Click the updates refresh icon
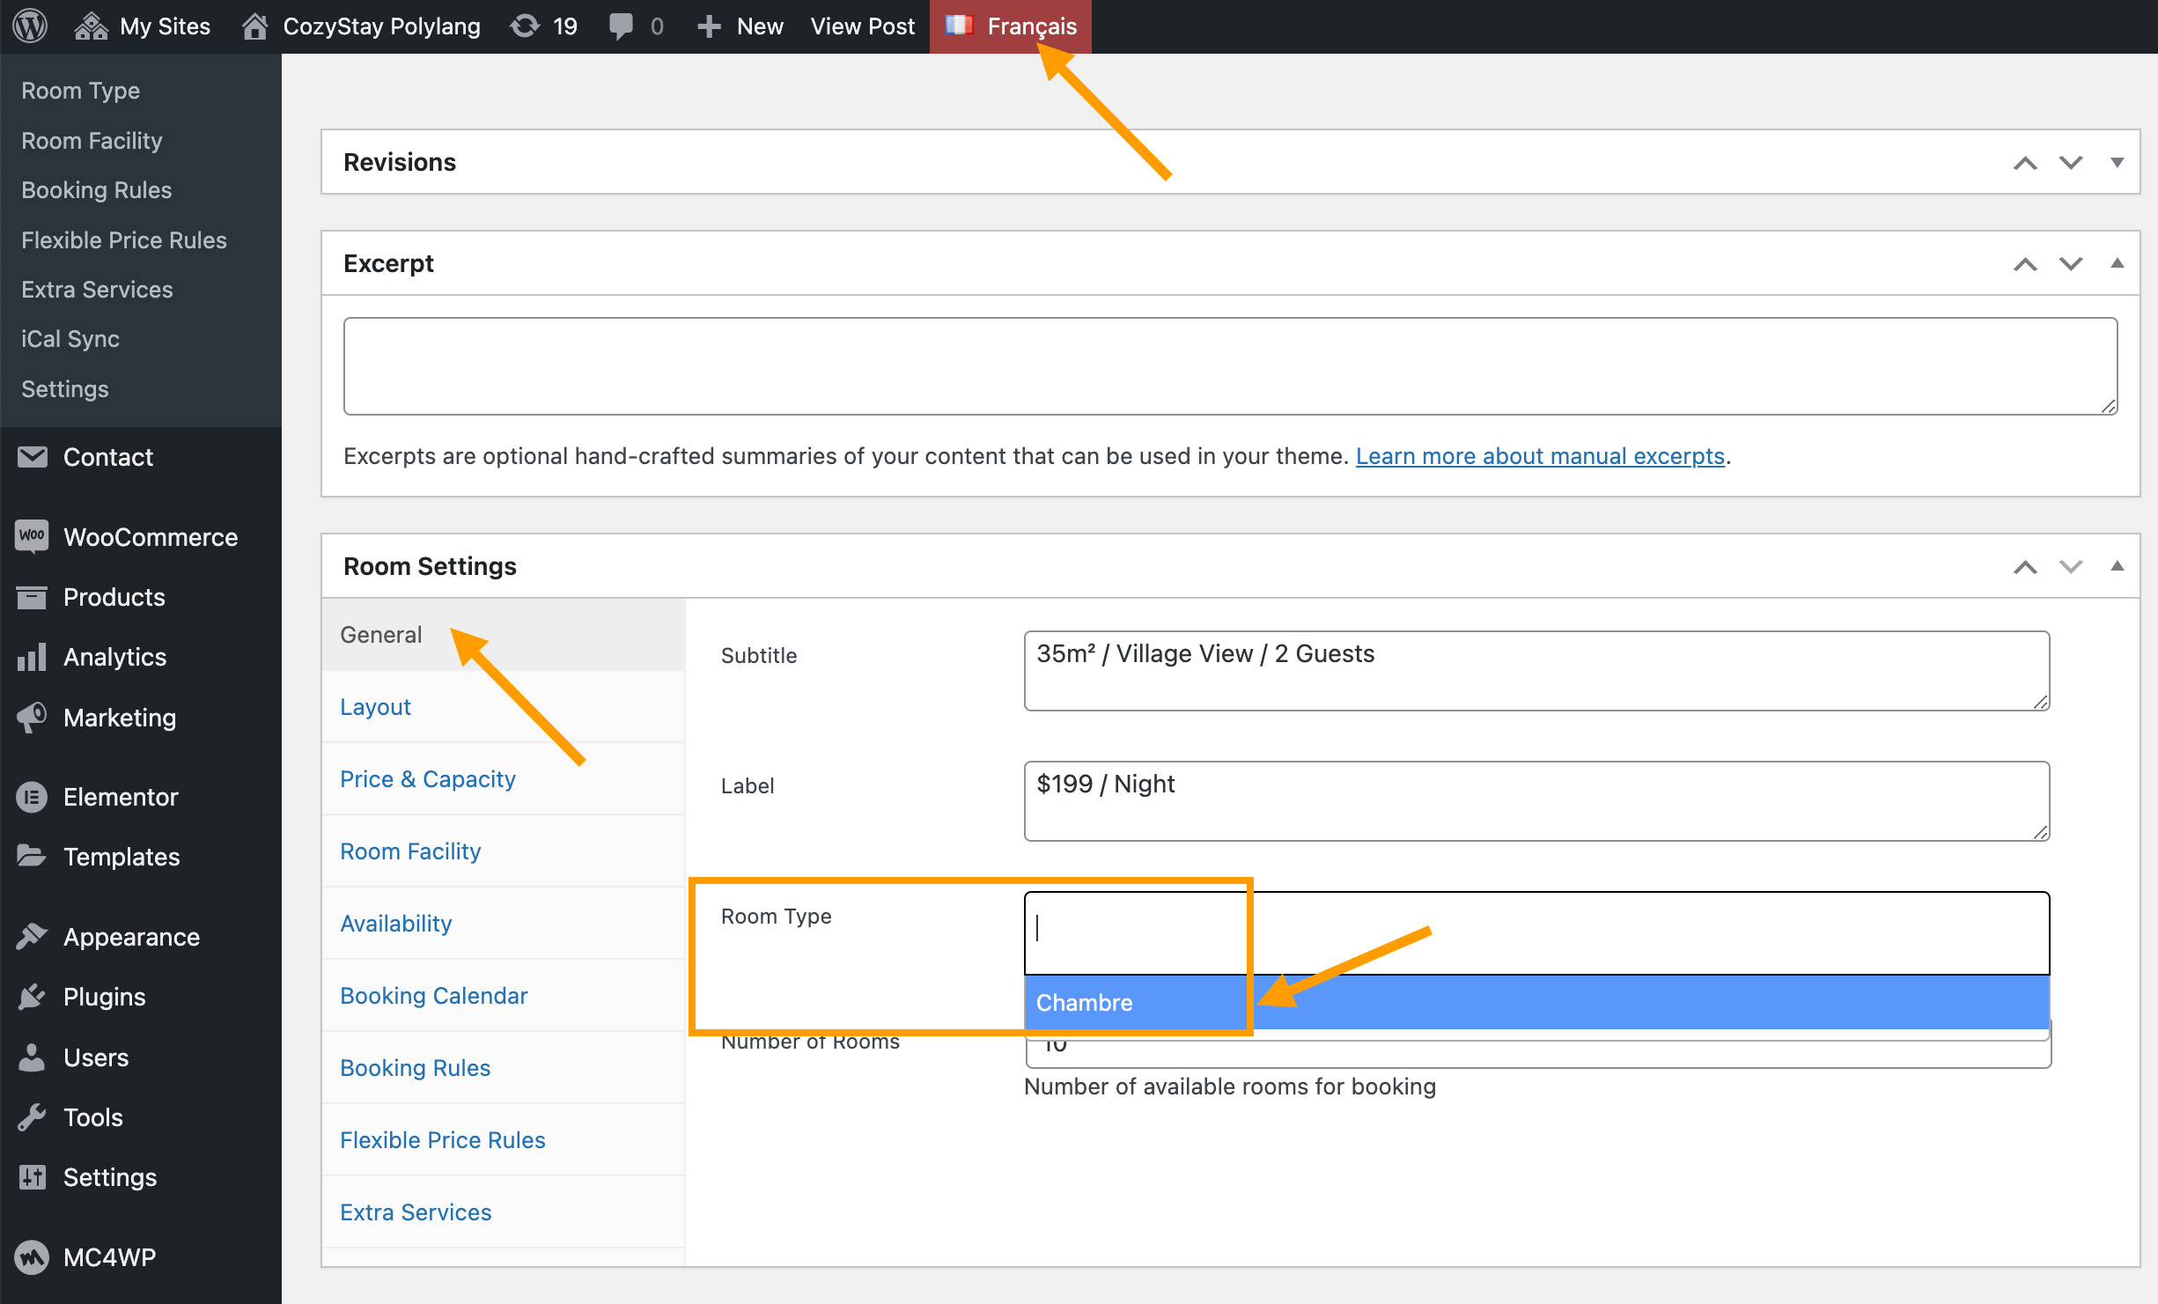 point(525,26)
